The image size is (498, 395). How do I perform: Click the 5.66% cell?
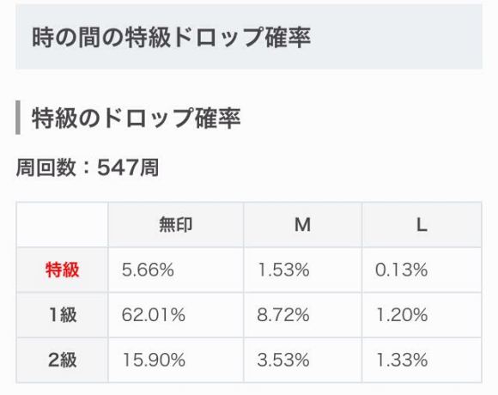coord(176,270)
